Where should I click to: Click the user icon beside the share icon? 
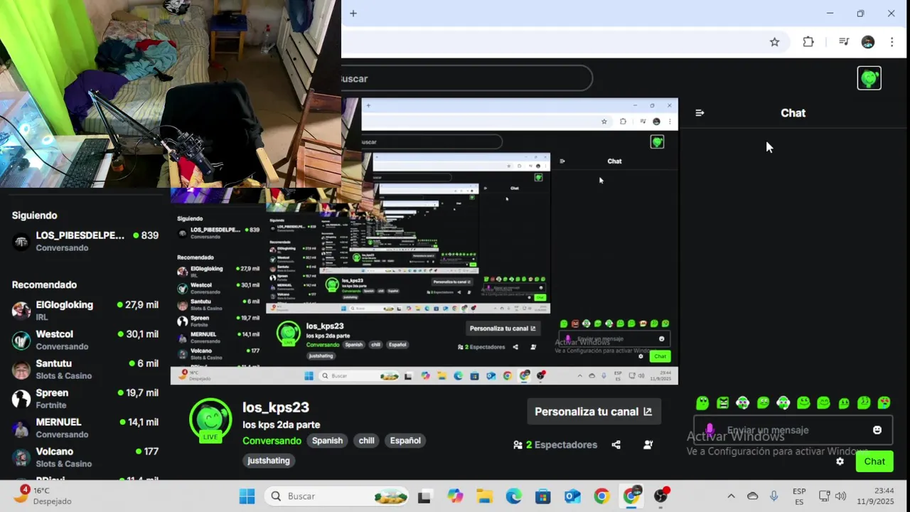(648, 444)
